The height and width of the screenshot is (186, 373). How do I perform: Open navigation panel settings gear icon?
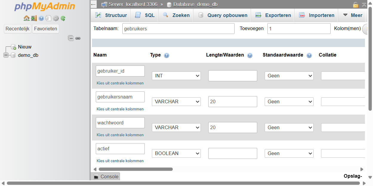56,18
